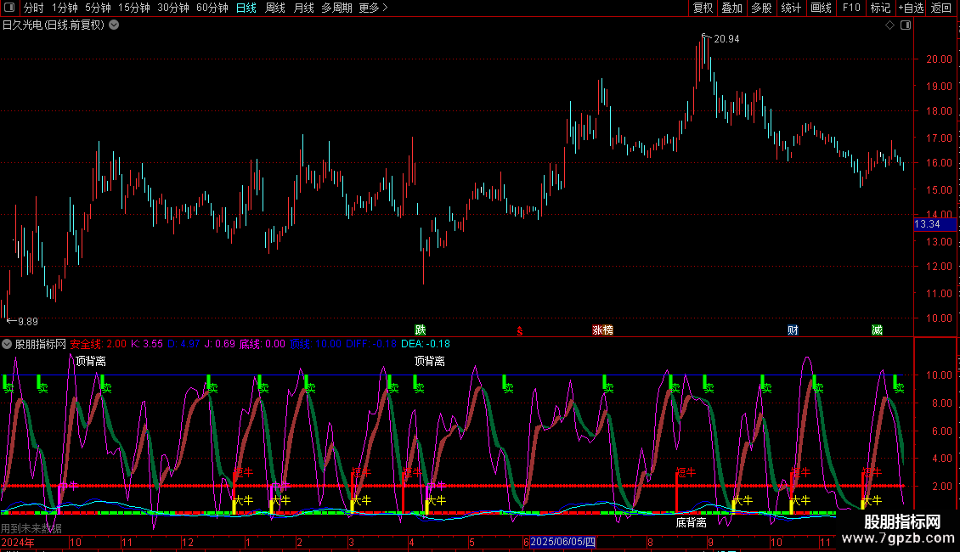Open the F10 company info
This screenshot has height=552, width=960.
(851, 8)
